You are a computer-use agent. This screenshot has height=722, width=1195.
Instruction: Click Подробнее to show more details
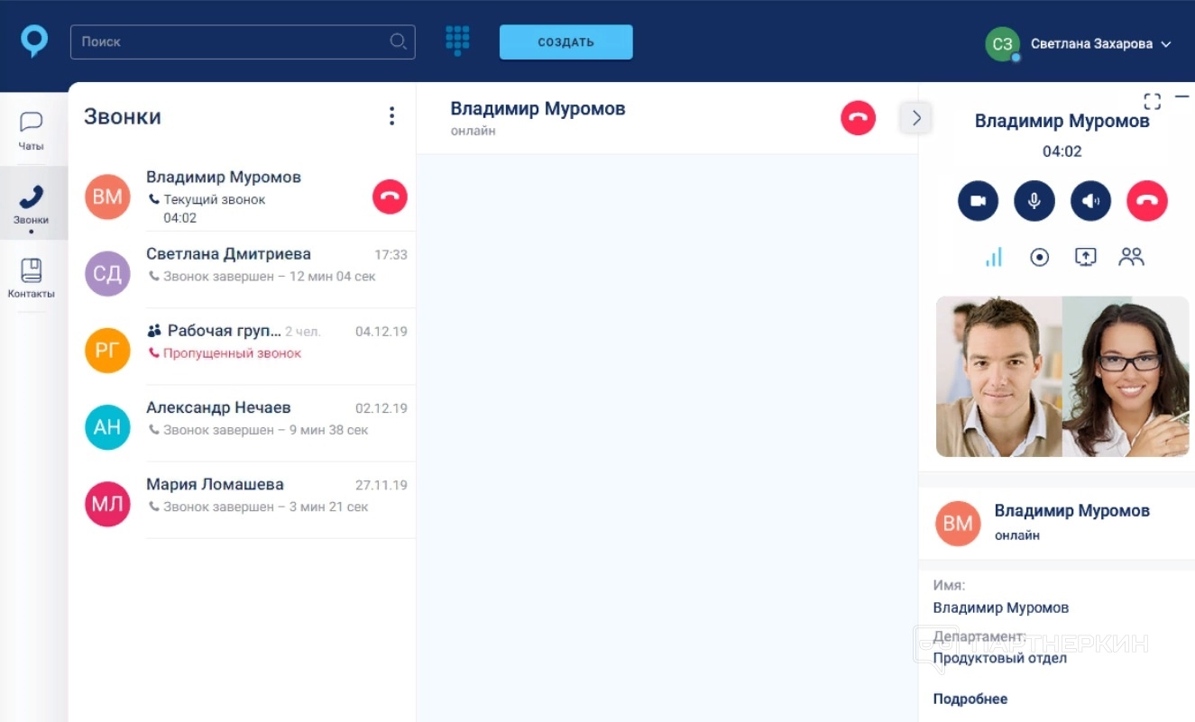pos(970,699)
